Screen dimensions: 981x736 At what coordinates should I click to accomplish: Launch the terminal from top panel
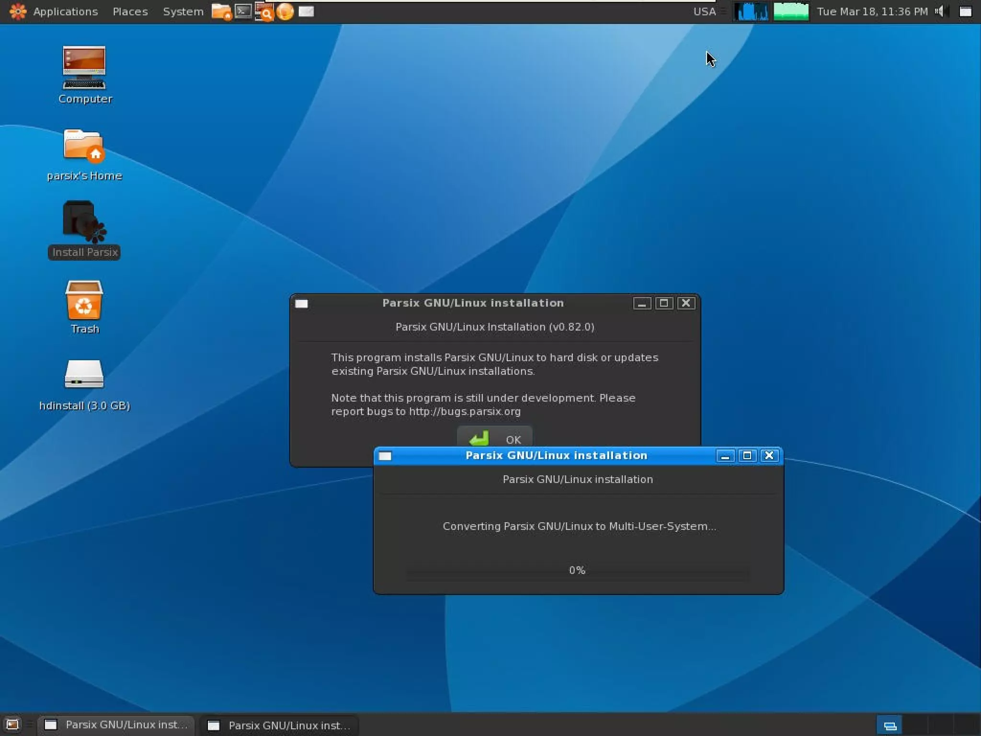(x=243, y=11)
